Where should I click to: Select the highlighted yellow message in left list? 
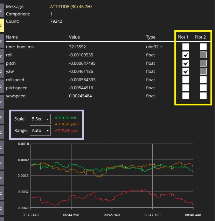(x=1, y=26)
